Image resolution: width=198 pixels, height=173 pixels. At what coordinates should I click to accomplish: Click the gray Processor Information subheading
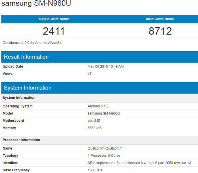coord(21,140)
